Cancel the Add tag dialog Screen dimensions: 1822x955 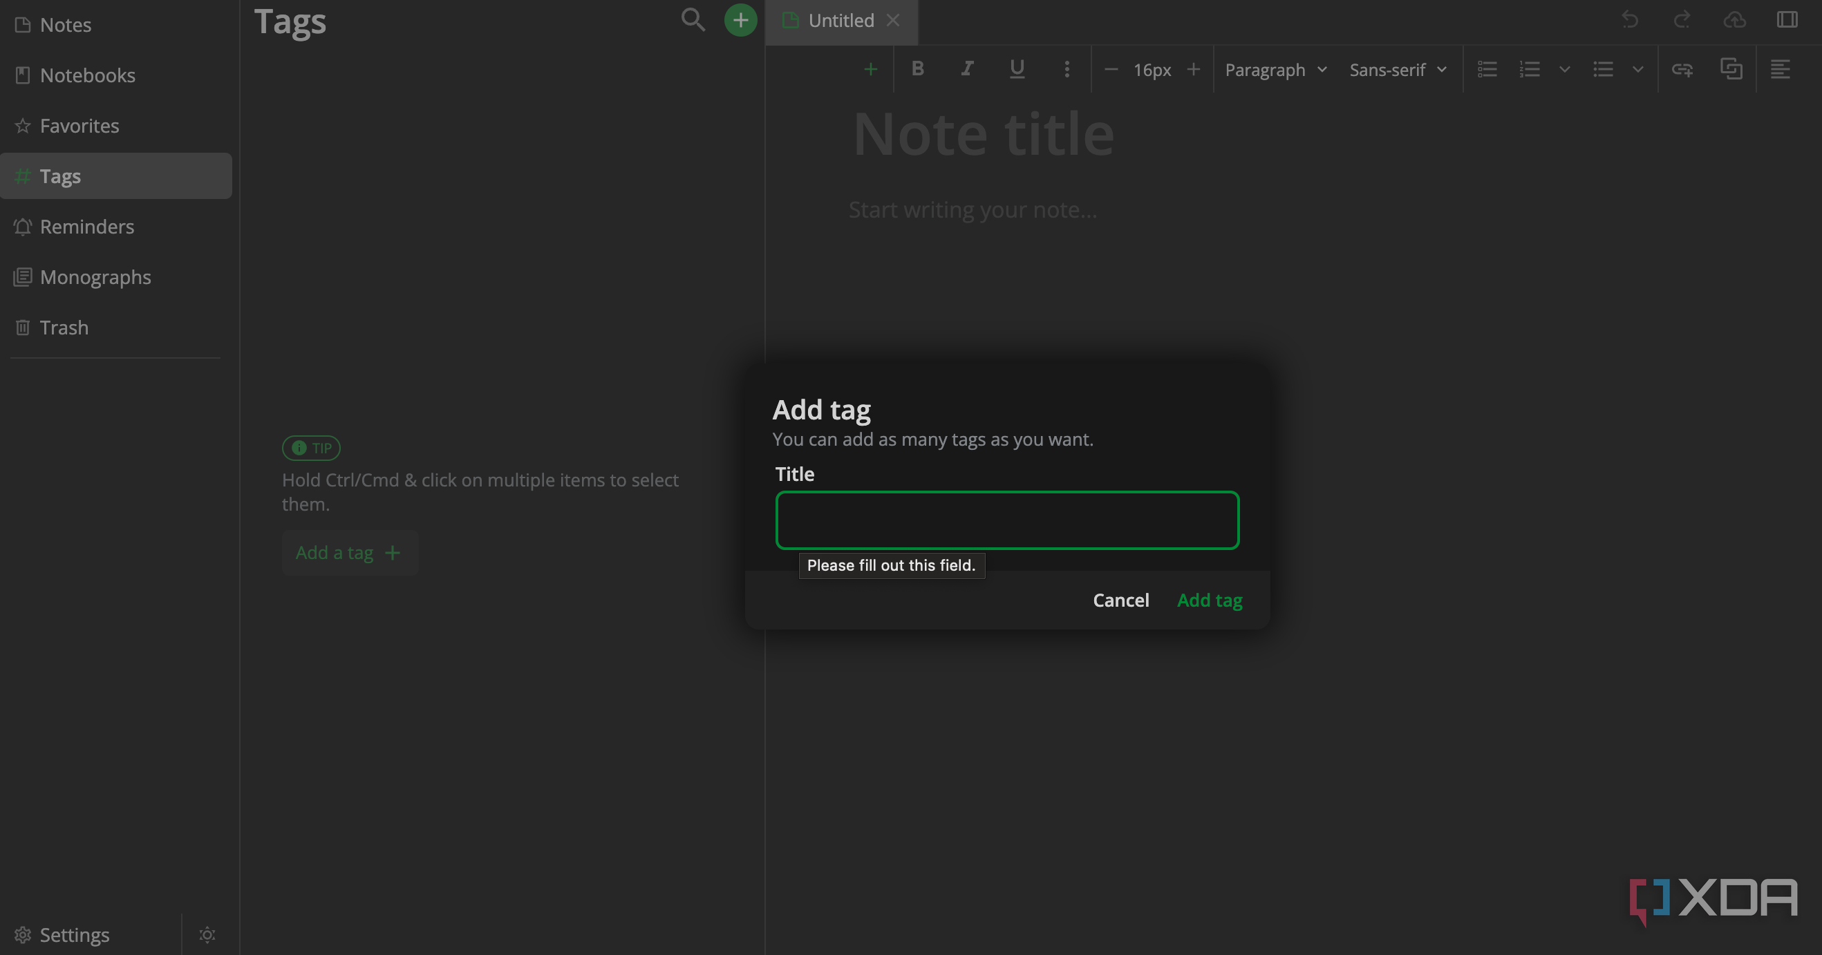[x=1121, y=600]
